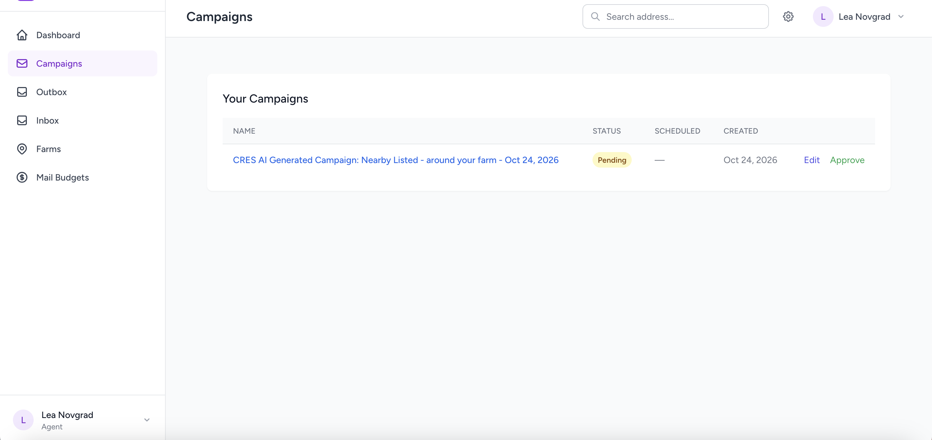Viewport: 932px width, 440px height.
Task: Click the L avatar in sidebar footer
Action: (x=23, y=420)
